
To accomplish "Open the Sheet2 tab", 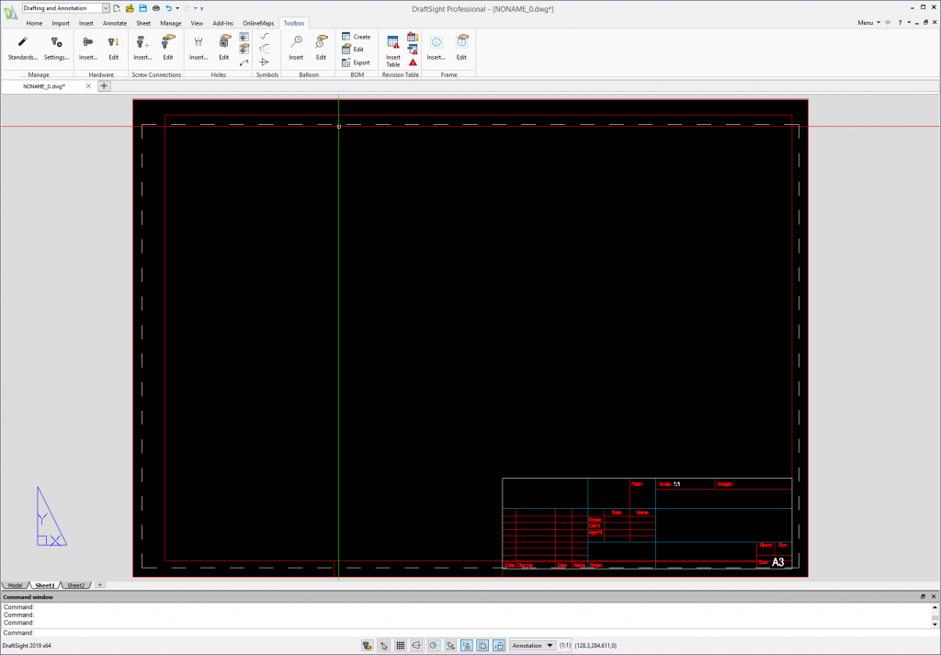I will pyautogui.click(x=74, y=584).
